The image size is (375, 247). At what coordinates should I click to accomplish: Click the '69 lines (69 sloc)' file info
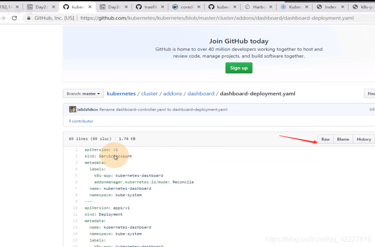tap(90, 139)
